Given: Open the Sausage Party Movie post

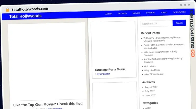Looking at the screenshot, I should (110, 70).
